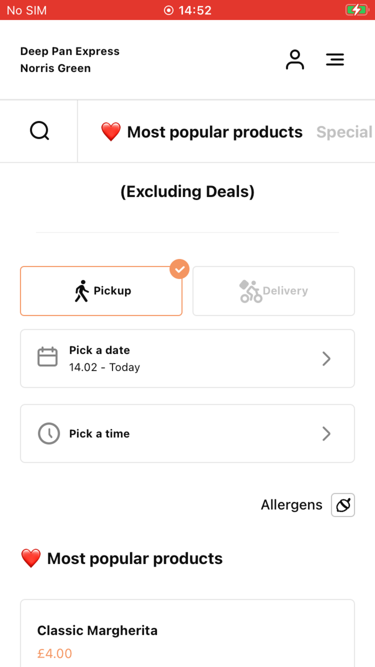
Task: Select the Pickup order option
Action: click(101, 291)
